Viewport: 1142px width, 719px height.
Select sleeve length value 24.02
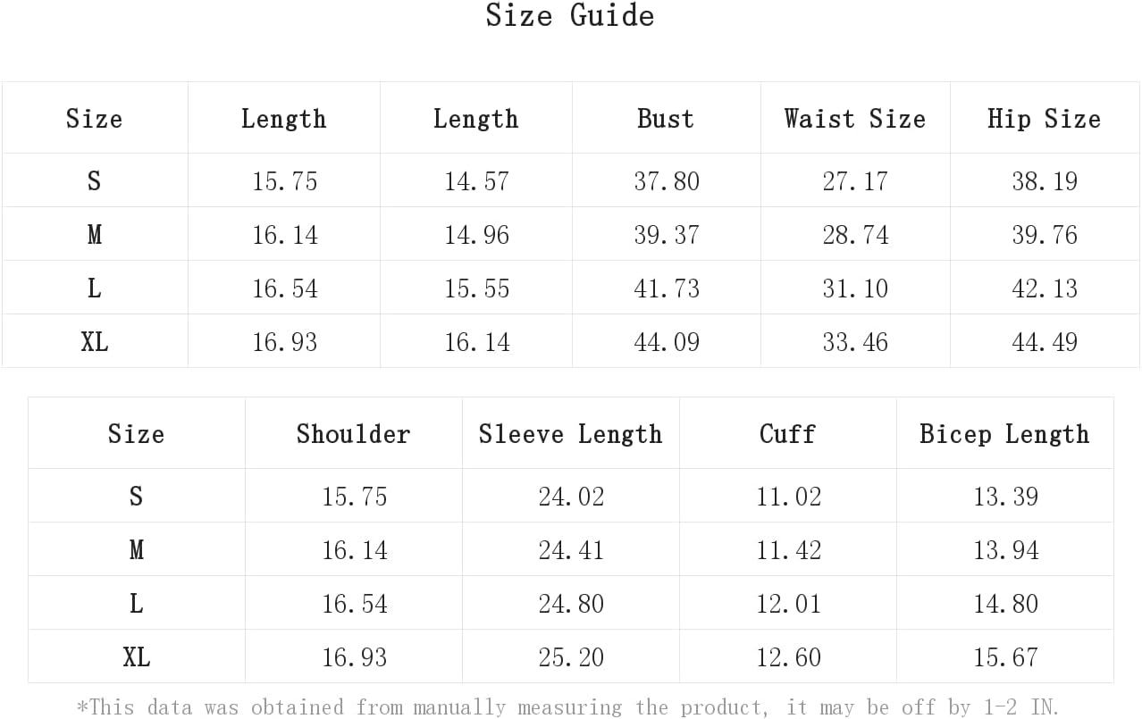571,497
